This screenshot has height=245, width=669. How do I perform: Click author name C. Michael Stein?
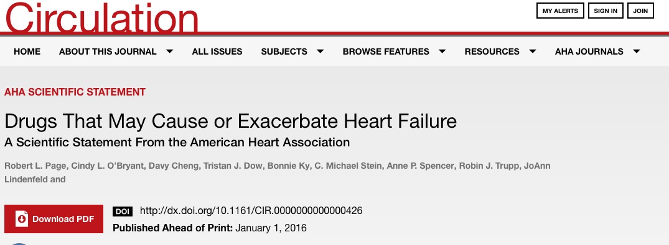point(348,166)
